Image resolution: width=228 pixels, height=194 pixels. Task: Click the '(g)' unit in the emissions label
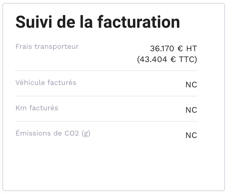86,133
